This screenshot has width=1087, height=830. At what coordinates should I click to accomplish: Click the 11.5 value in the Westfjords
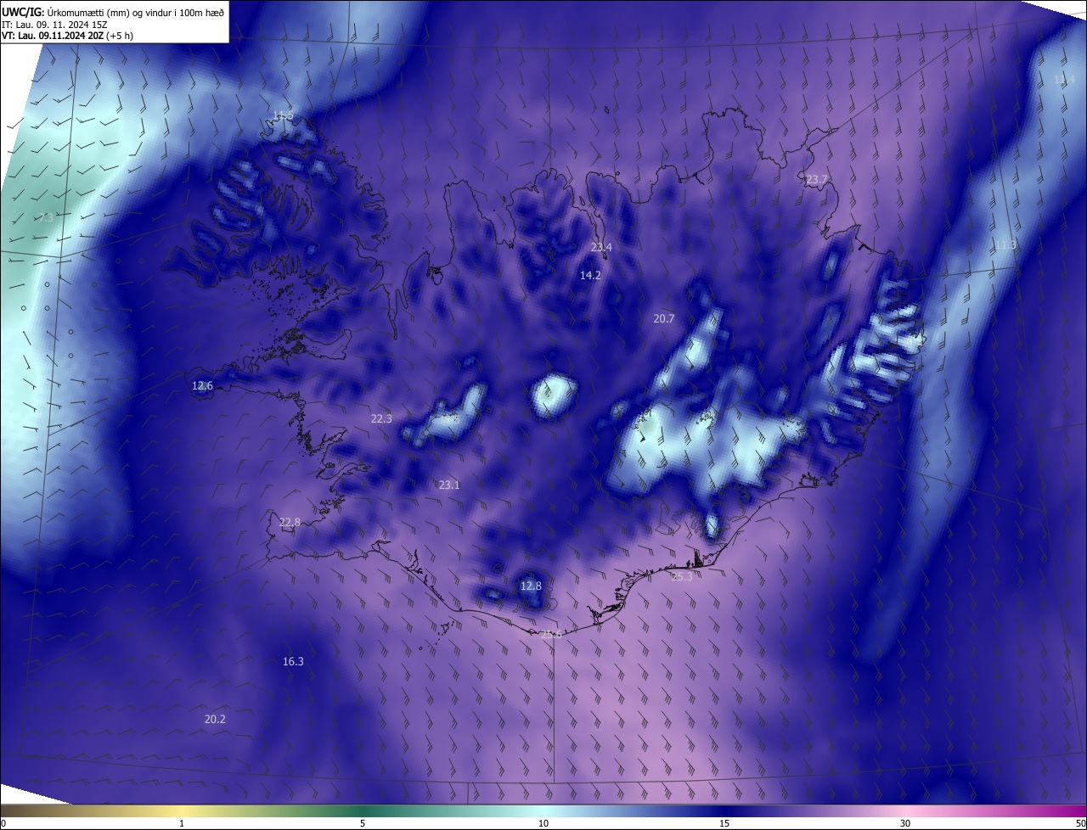(x=283, y=115)
